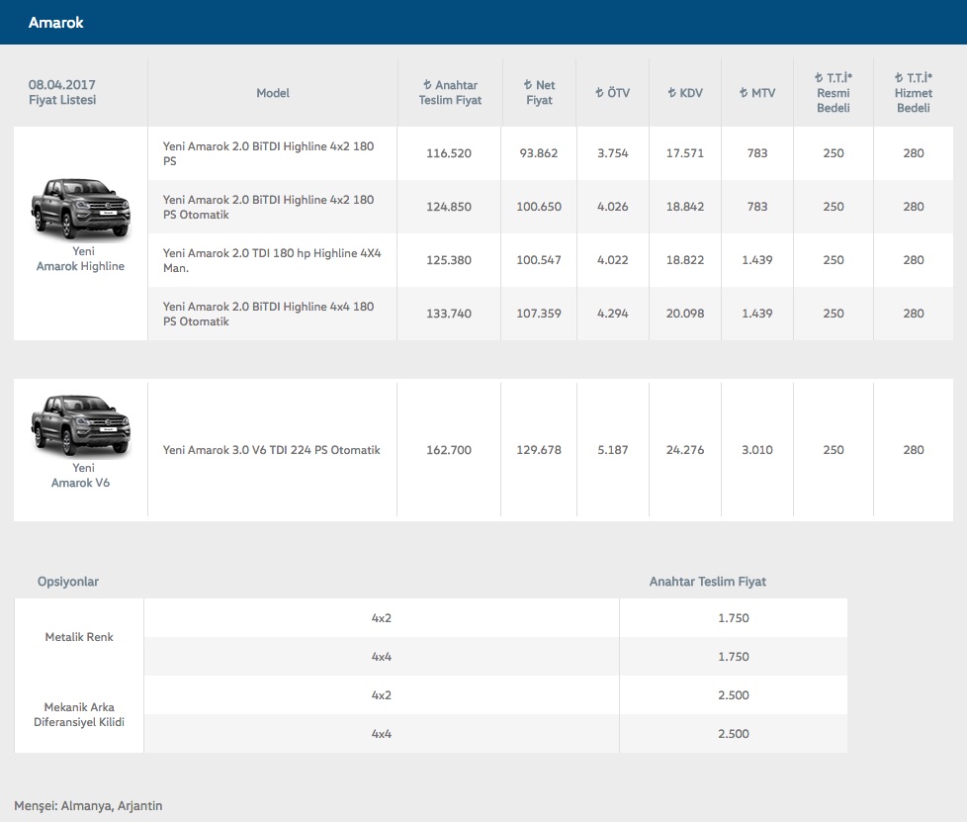Click the 133.740 turnkey price
This screenshot has width=967, height=822.
[x=449, y=314]
